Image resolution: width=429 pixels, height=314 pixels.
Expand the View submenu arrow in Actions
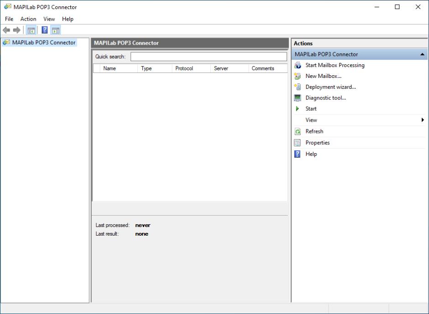(x=423, y=120)
